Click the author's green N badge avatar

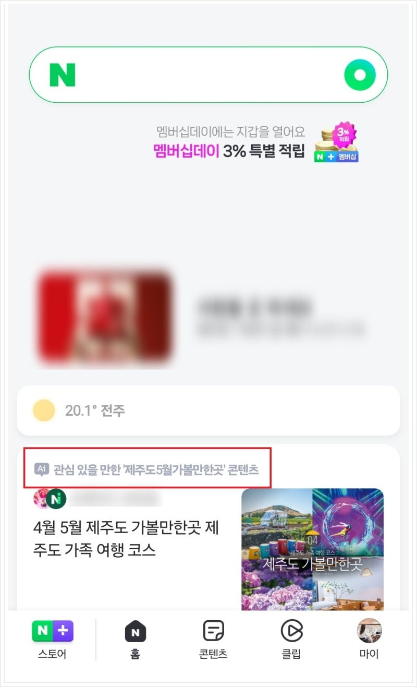click(x=56, y=499)
